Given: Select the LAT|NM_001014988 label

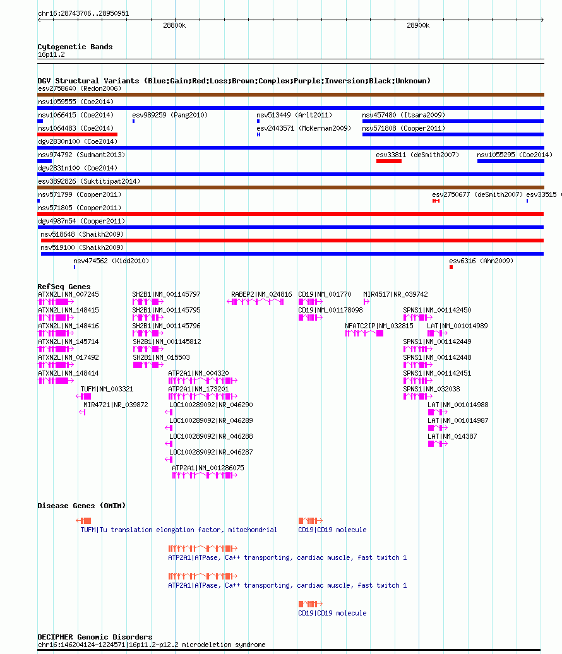Looking at the screenshot, I should click(x=458, y=405).
